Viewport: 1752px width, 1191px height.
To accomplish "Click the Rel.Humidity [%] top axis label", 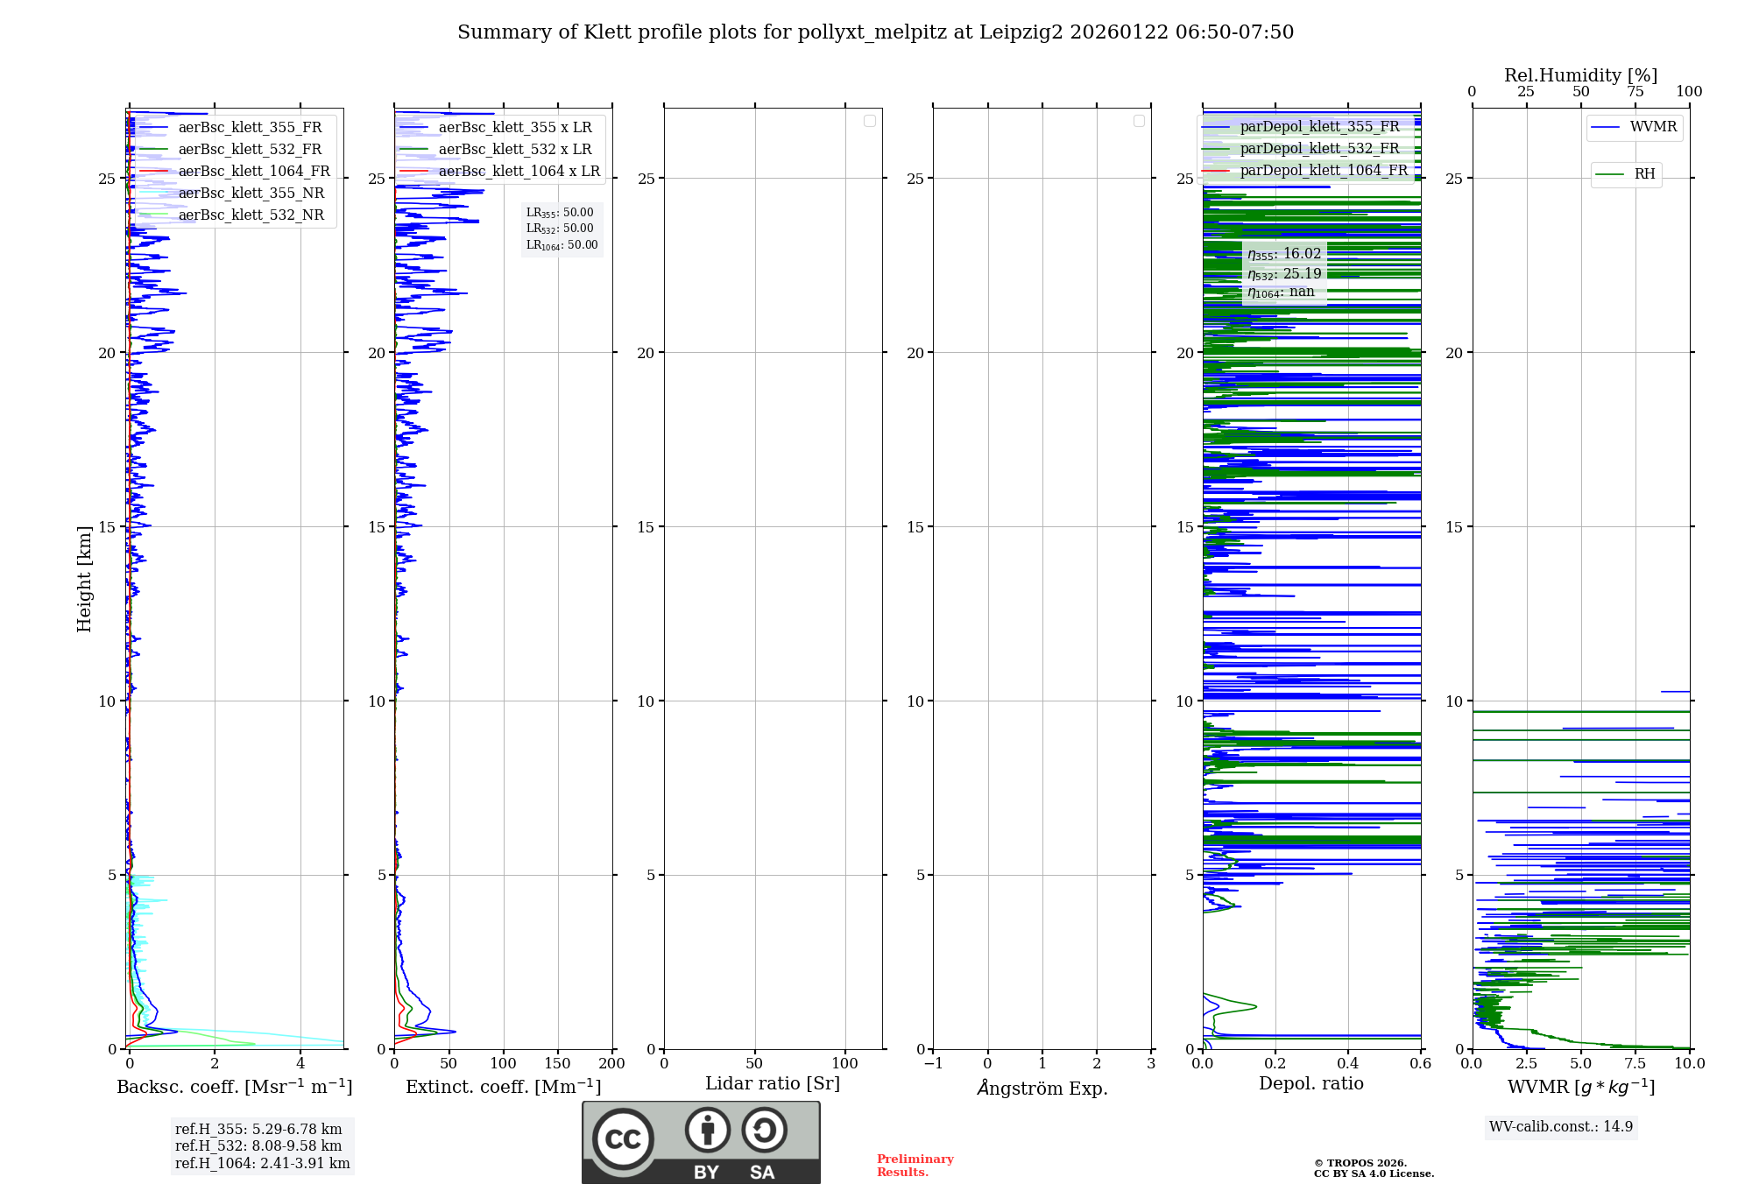I will point(1580,75).
